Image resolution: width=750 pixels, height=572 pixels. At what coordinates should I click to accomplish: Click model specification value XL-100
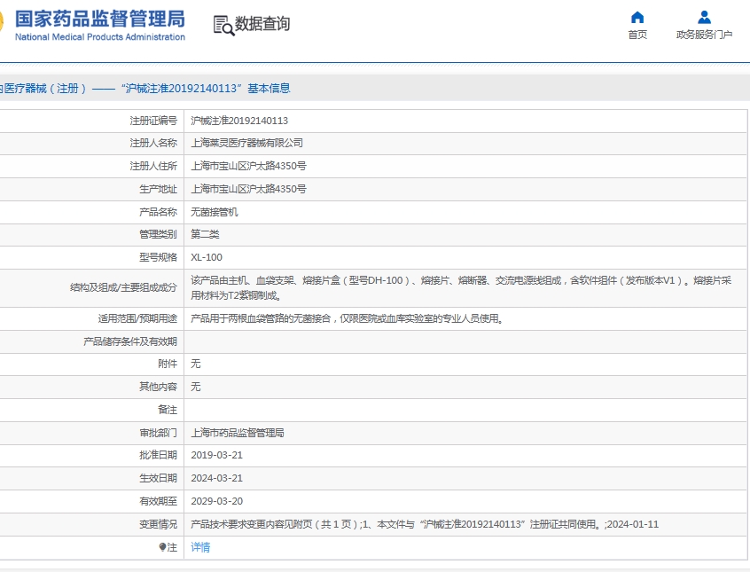click(207, 257)
